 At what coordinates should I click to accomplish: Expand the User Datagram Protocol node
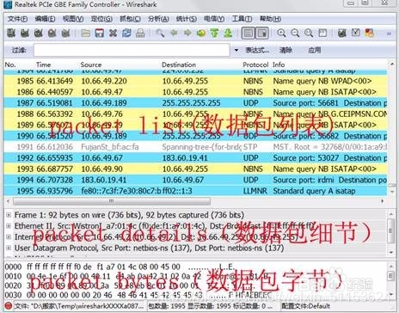[9, 248]
